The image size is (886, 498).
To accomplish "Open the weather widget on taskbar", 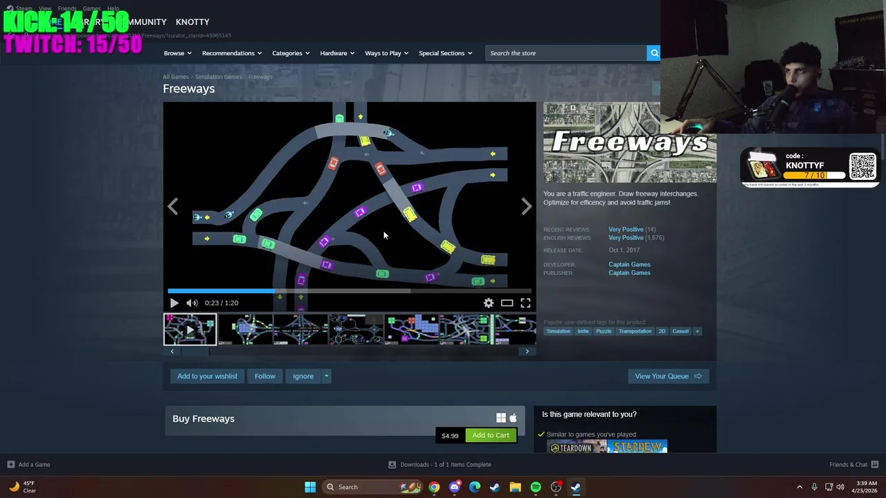I will [22, 487].
